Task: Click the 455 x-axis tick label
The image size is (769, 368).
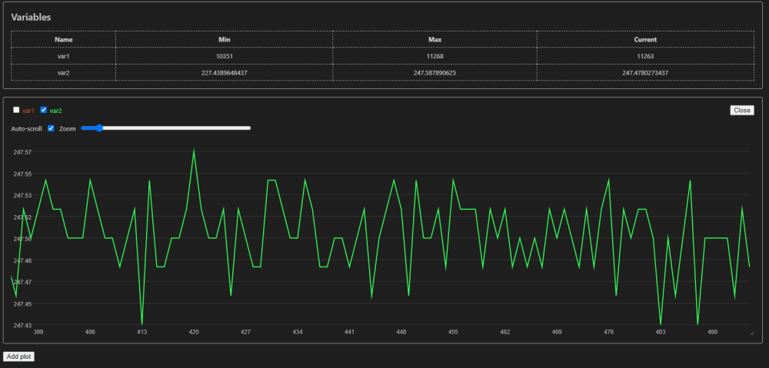Action: point(453,332)
